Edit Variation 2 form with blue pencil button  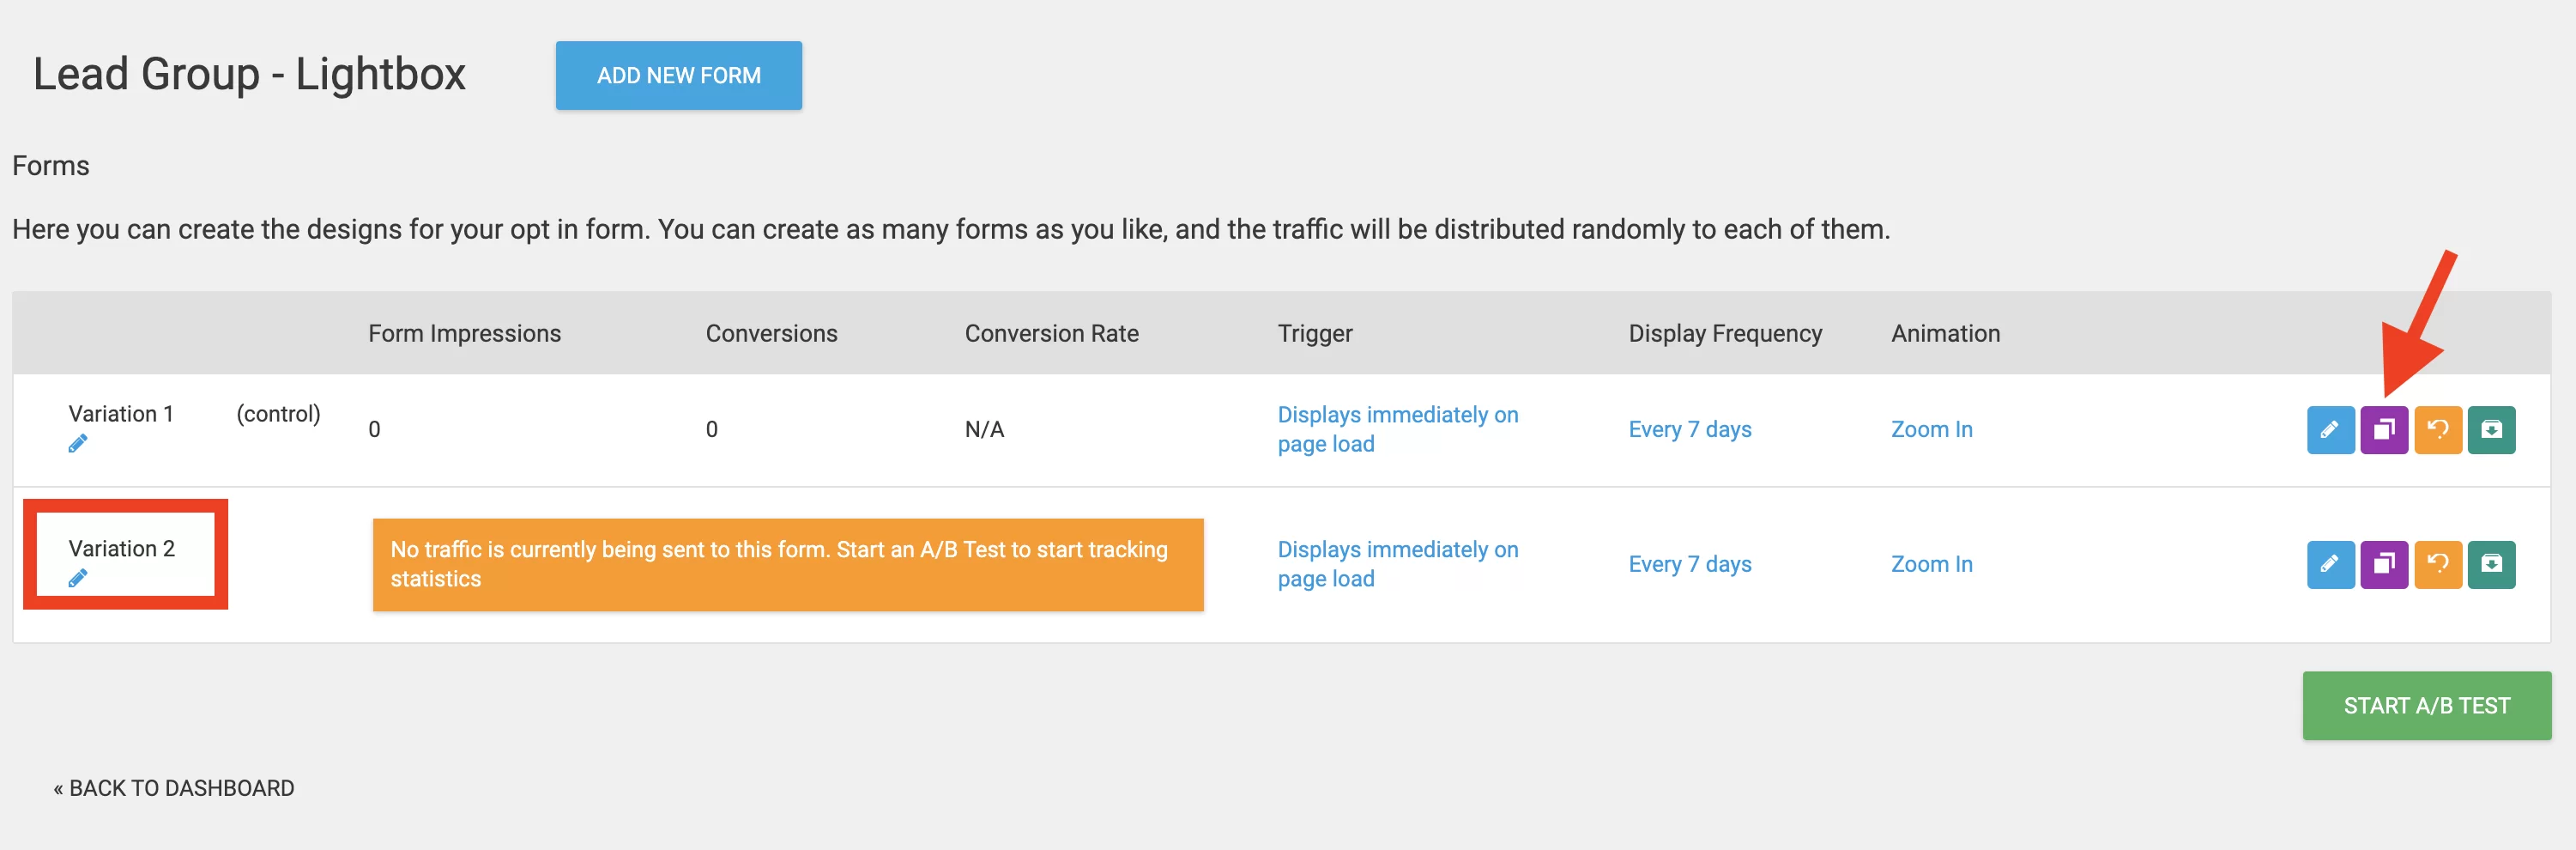2330,565
